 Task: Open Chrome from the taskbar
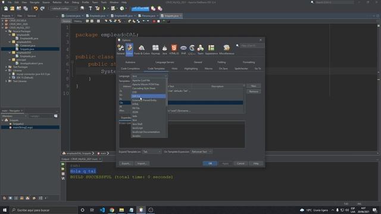(112, 210)
